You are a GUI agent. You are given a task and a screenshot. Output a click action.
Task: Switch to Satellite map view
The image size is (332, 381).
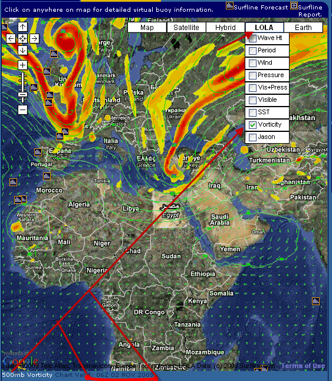tap(186, 28)
